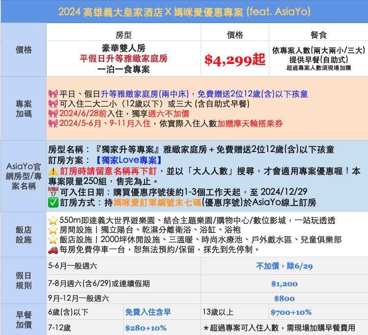
Task: Click the yellow 2024 高雄義大皇家酒店 title banner
Action: point(184,11)
